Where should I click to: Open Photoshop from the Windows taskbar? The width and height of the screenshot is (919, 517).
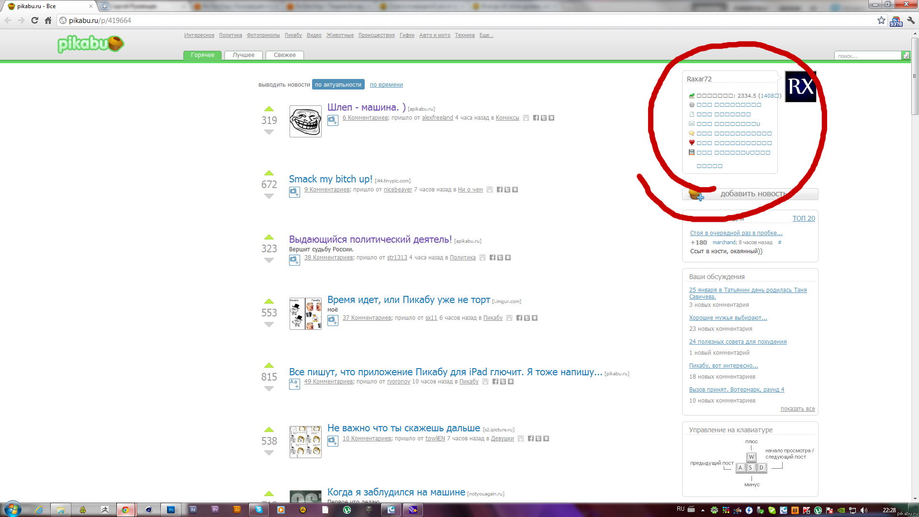click(170, 510)
